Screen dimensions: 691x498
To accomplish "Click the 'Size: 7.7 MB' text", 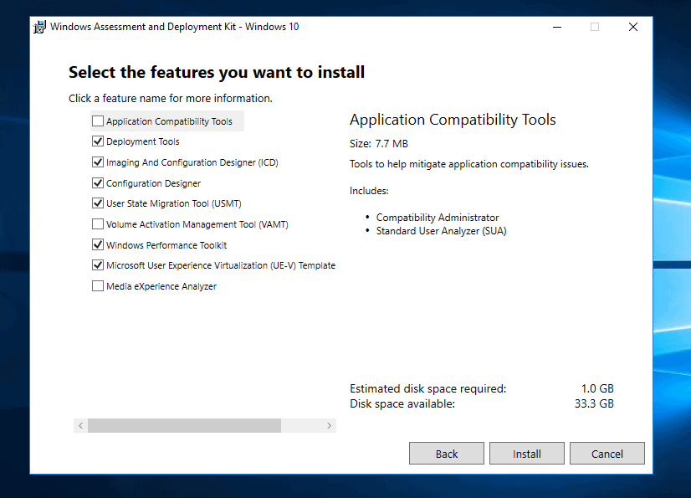I will [x=379, y=144].
